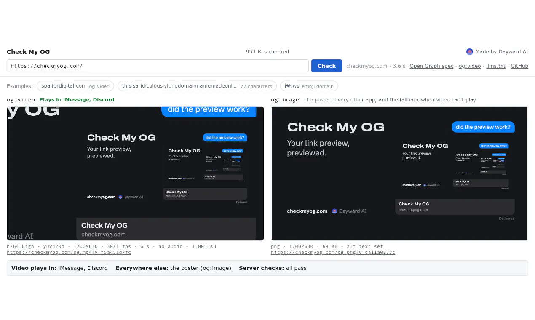
Task: Open the og:video documentation link
Action: click(x=470, y=66)
